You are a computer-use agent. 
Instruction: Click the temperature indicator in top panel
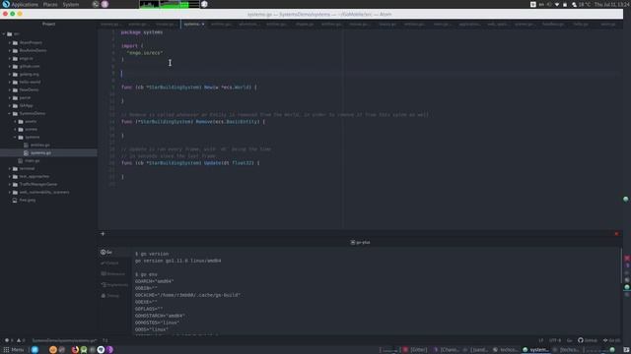click(x=582, y=4)
